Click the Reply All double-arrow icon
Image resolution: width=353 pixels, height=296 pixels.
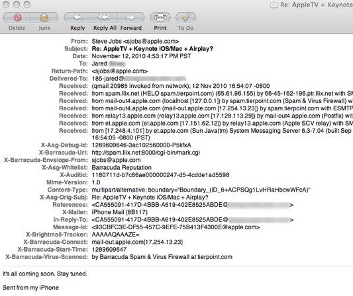pos(104,18)
